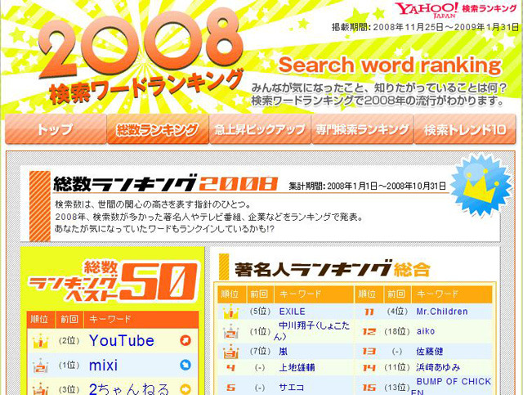
Task: Click rank number 13 beside 佐藤健
Action: [369, 352]
